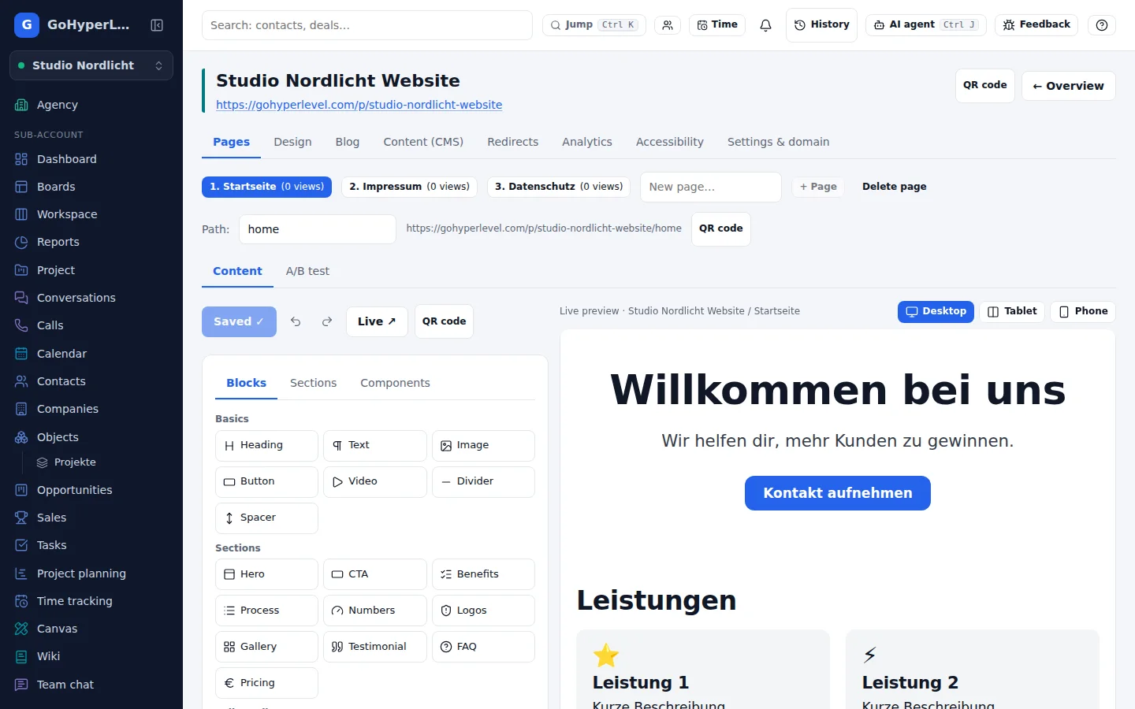Open Boards in the sidebar
Viewport: 1135px width, 709px height.
(91, 187)
